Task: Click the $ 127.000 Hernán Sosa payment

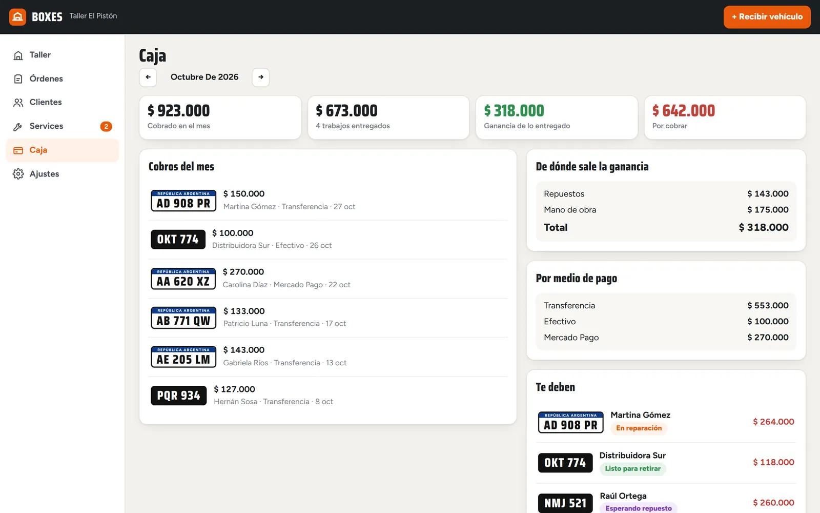Action: tap(328, 396)
